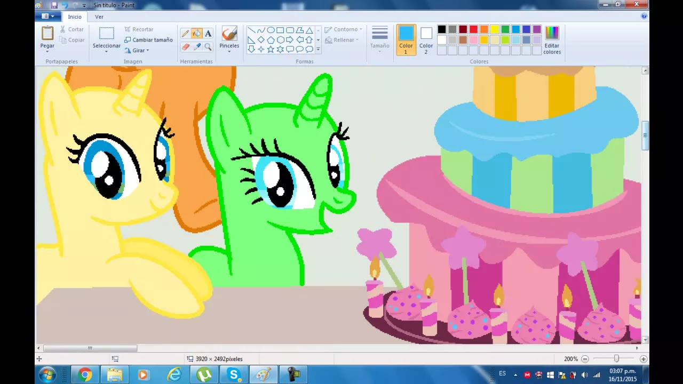Viewport: 683px width, 384px height.
Task: Open the Paint file menu button
Action: pyautogui.click(x=48, y=17)
